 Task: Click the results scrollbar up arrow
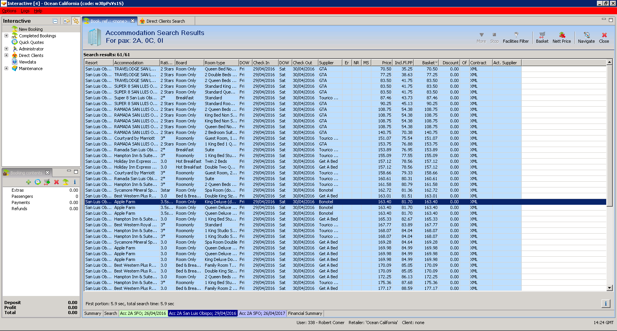coord(610,62)
